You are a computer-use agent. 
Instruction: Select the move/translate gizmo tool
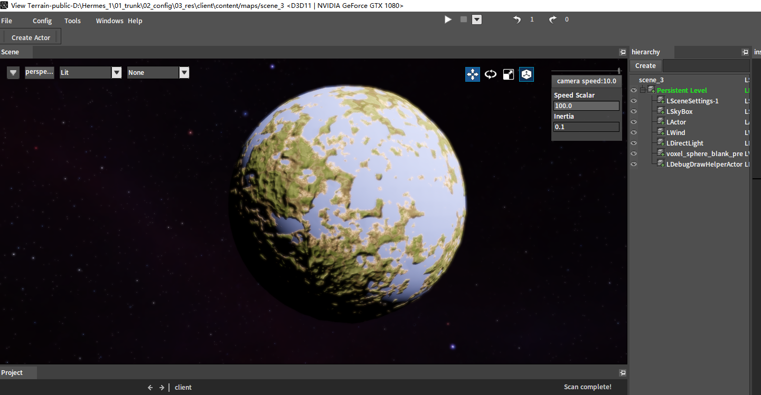(x=472, y=74)
